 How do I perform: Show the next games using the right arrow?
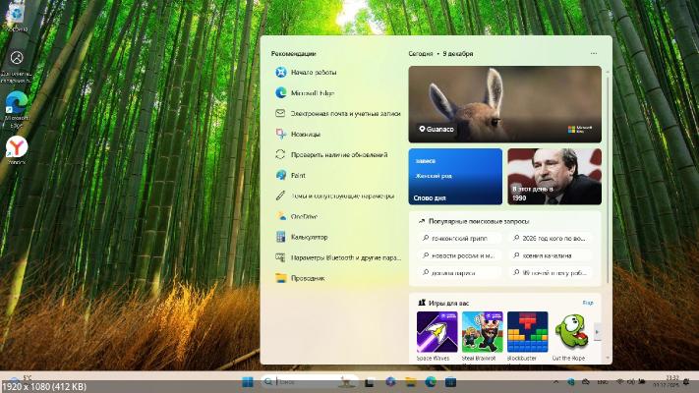point(597,332)
